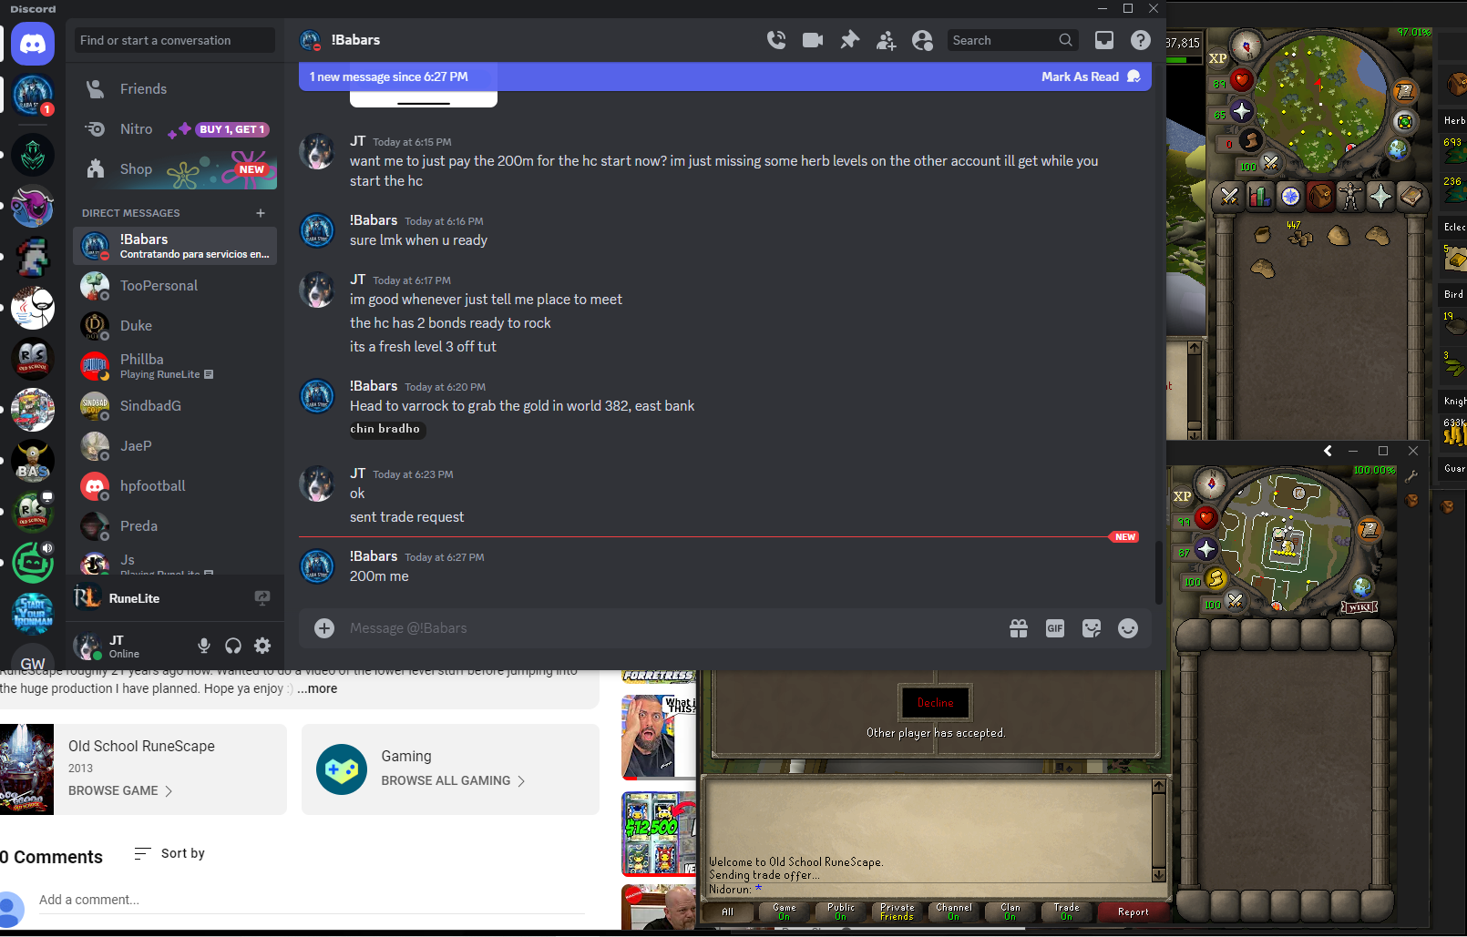This screenshot has height=937, width=1467.
Task: Open the Discord home button
Action: point(33,44)
